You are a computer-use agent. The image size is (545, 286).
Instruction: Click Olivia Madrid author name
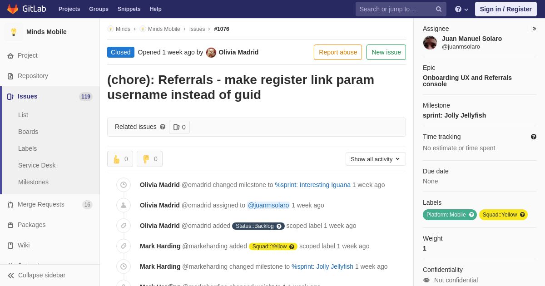[x=238, y=52]
